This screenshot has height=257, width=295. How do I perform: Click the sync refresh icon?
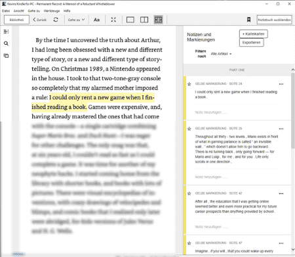(x=56, y=20)
